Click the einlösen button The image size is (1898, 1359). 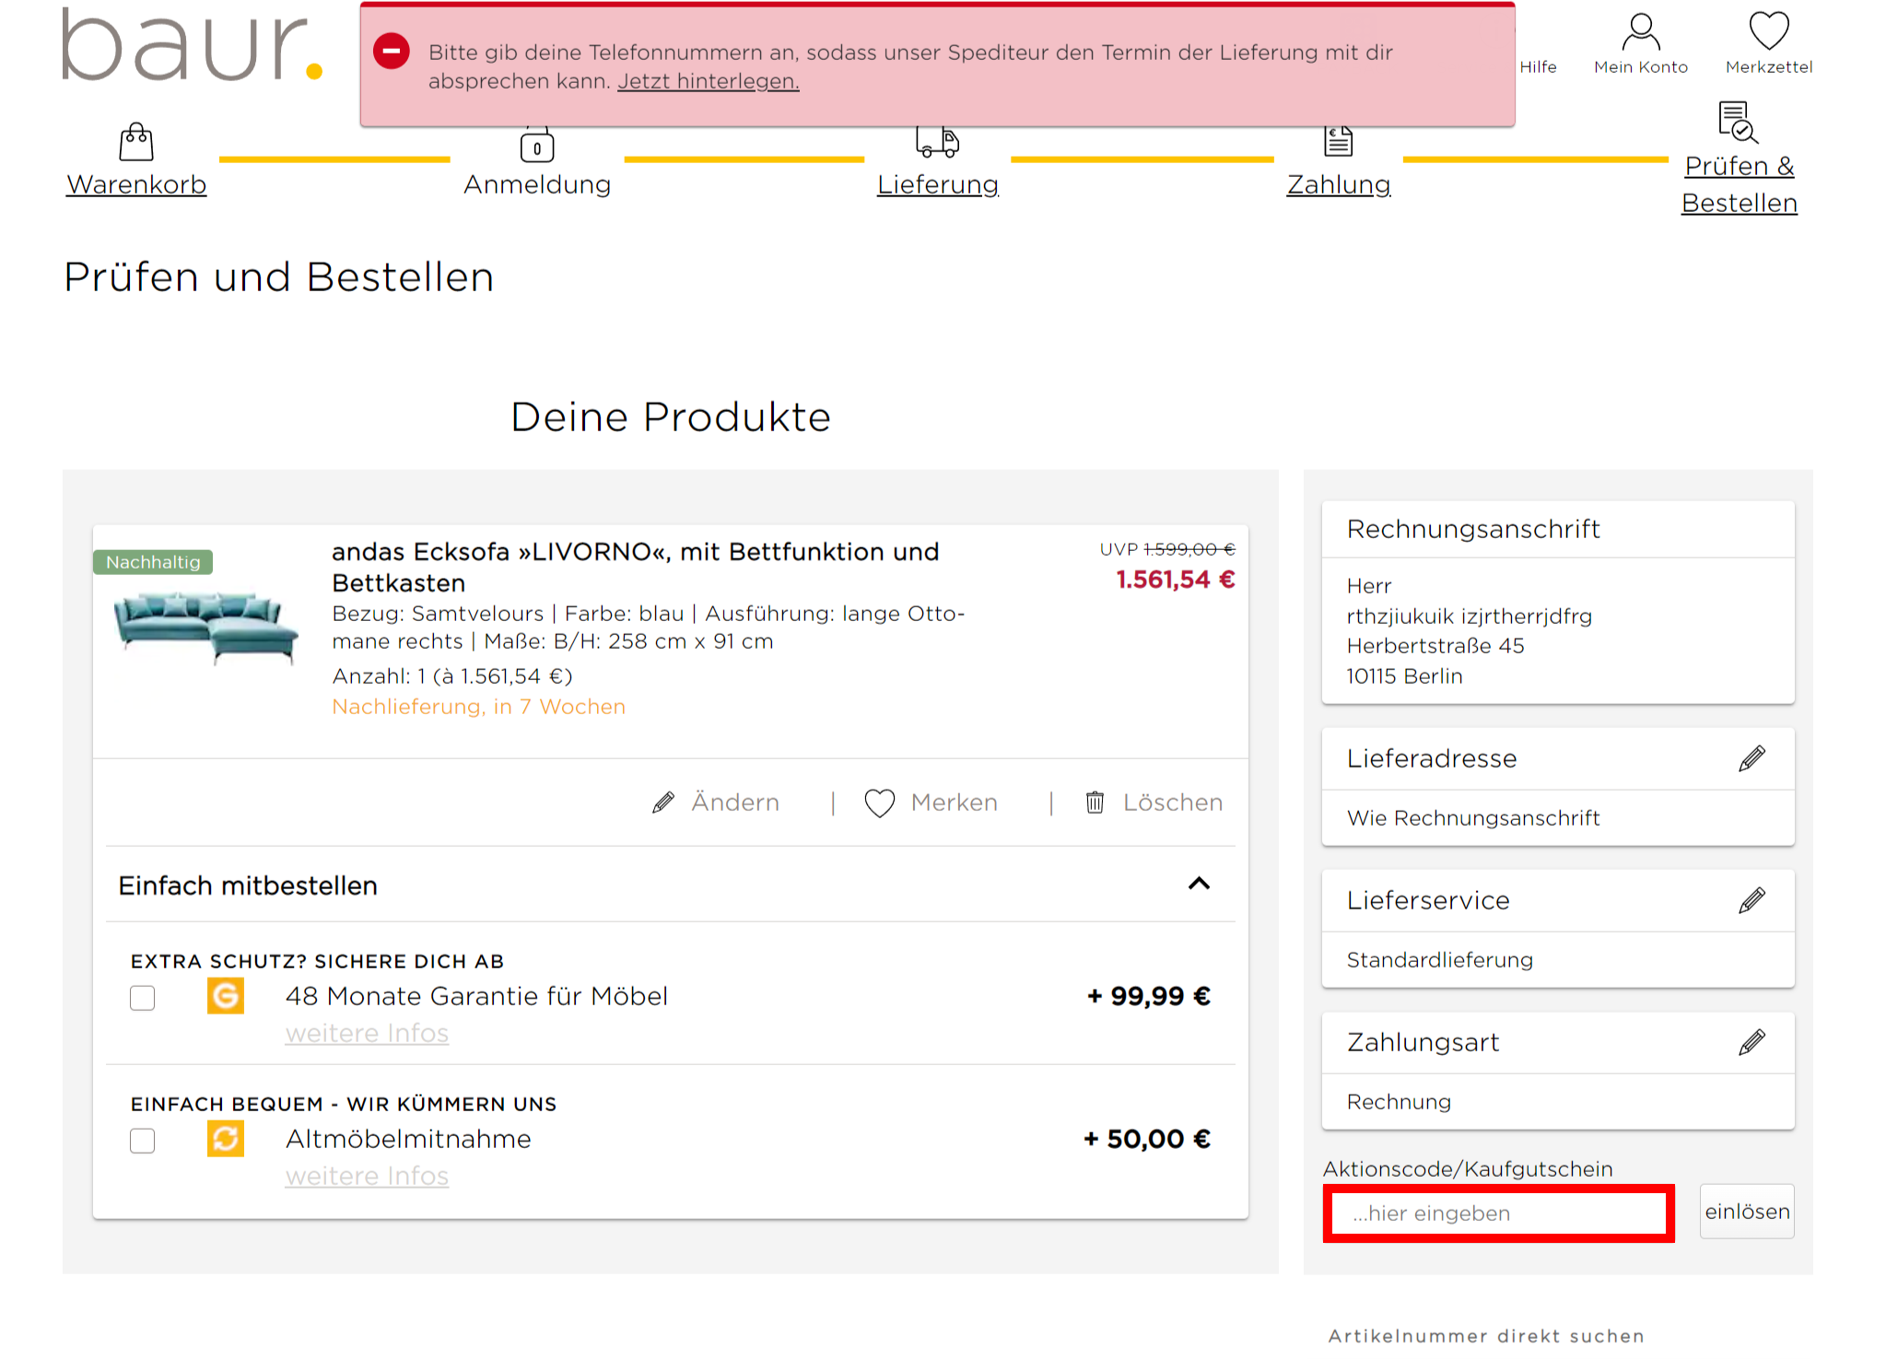coord(1747,1212)
